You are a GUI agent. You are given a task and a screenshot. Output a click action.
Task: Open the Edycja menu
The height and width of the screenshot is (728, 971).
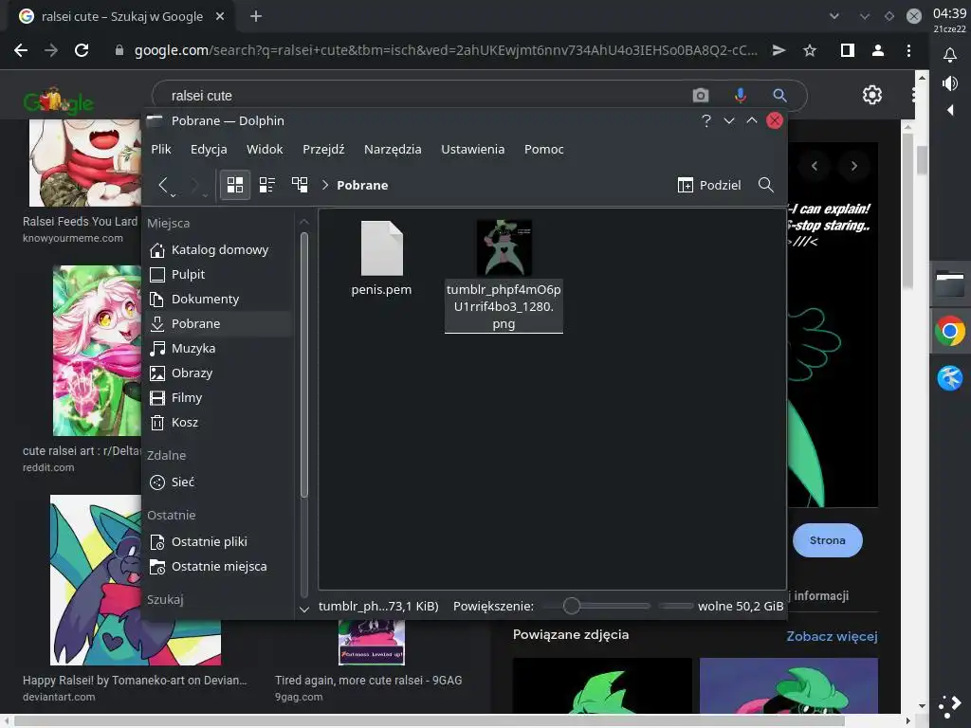click(x=209, y=149)
